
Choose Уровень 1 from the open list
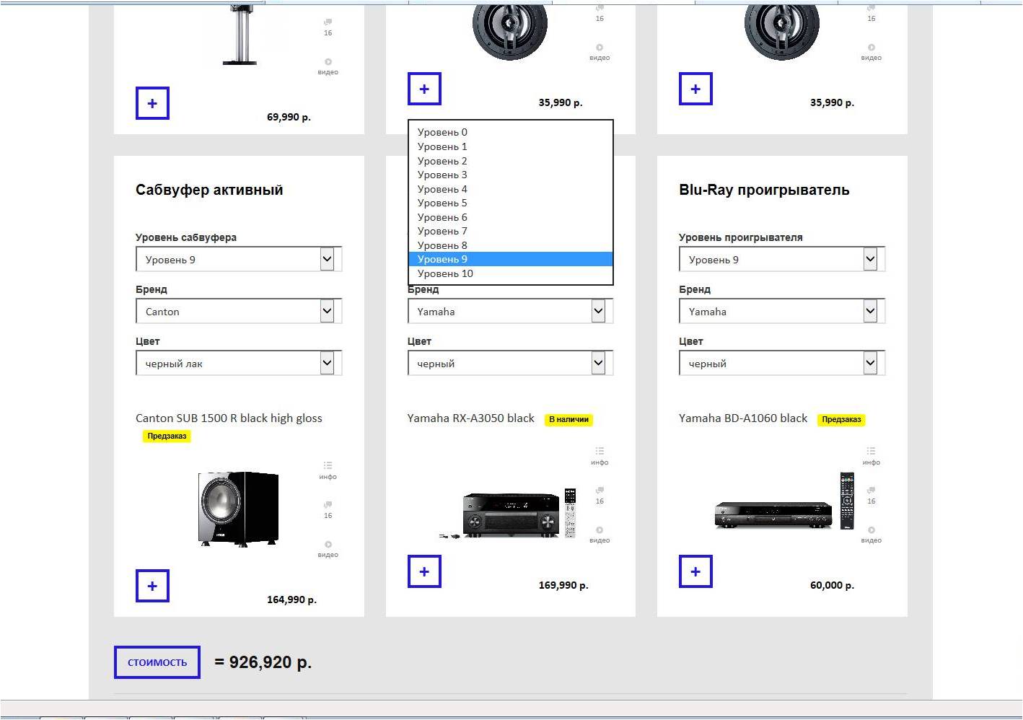coord(511,146)
